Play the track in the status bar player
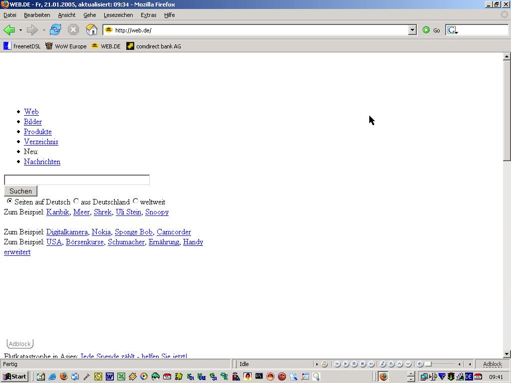 346,364
